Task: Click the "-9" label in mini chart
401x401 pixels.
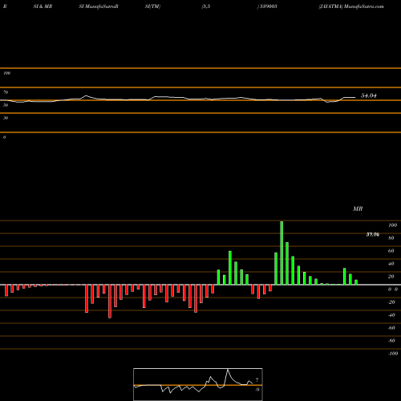Action: pyautogui.click(x=257, y=390)
